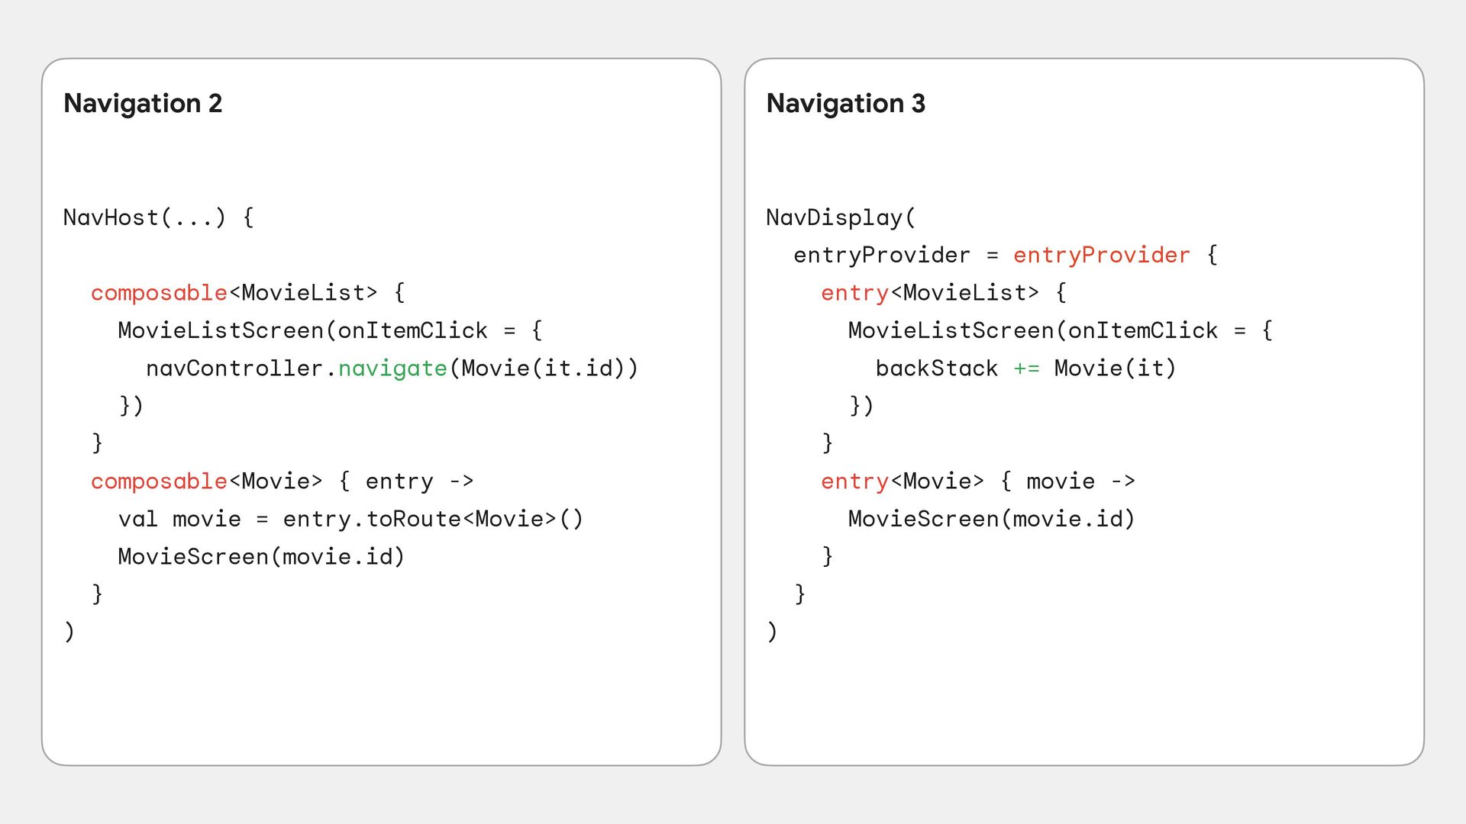The width and height of the screenshot is (1466, 824).
Task: Click the red composable keyword before MovieList
Action: (x=159, y=293)
